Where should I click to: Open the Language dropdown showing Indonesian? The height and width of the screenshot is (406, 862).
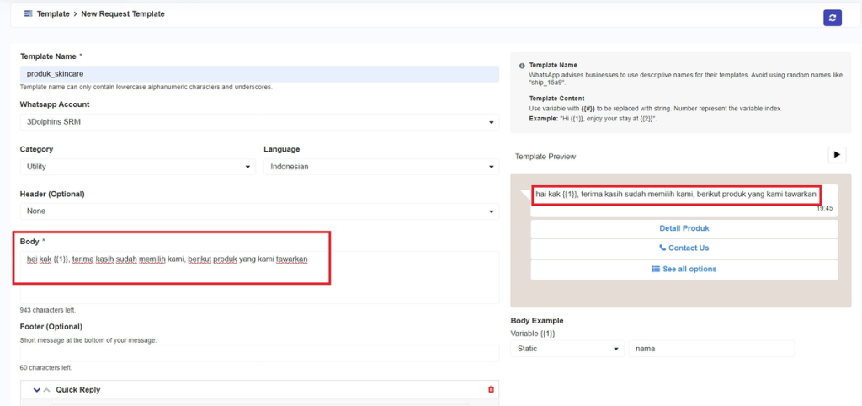(381, 167)
